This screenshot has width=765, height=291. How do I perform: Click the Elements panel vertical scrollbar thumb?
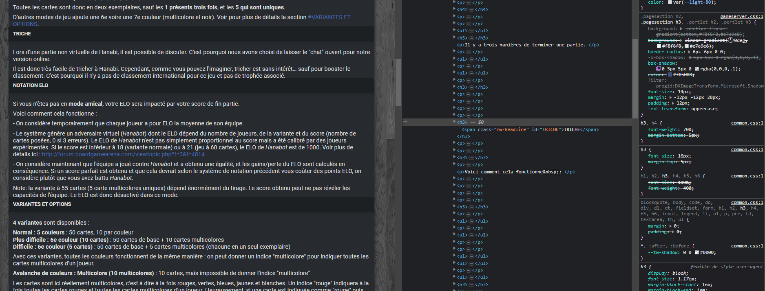pos(635,79)
